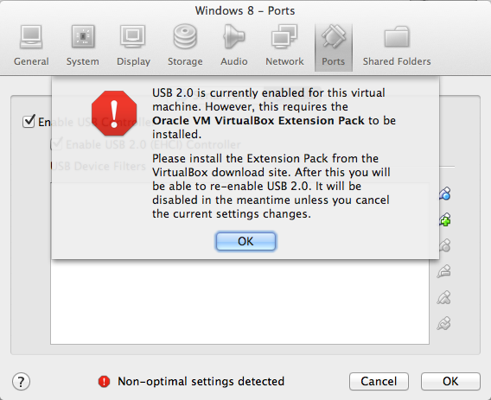Click the edit USB filter icon

[x=444, y=245]
